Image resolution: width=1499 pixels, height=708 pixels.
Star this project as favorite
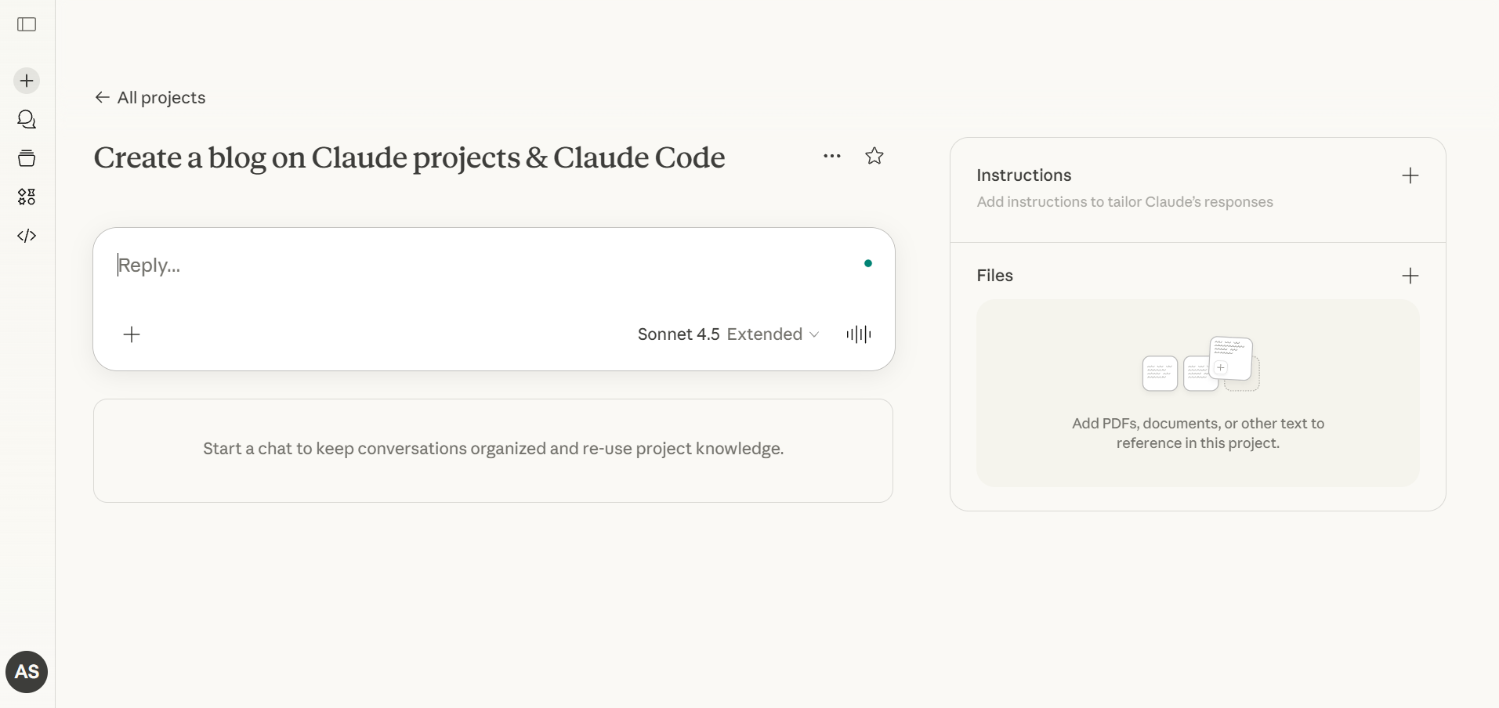tap(874, 156)
